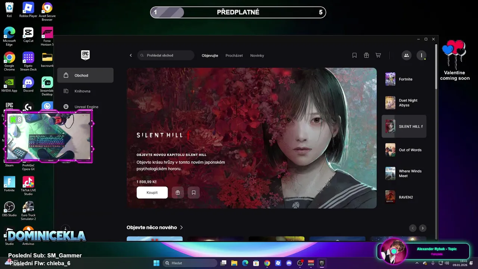Image resolution: width=478 pixels, height=269 pixels.
Task: Expand Objevte něco nového with its chevron
Action: tap(181, 227)
